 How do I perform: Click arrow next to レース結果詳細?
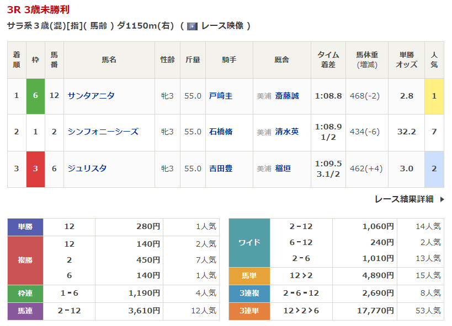(x=442, y=199)
